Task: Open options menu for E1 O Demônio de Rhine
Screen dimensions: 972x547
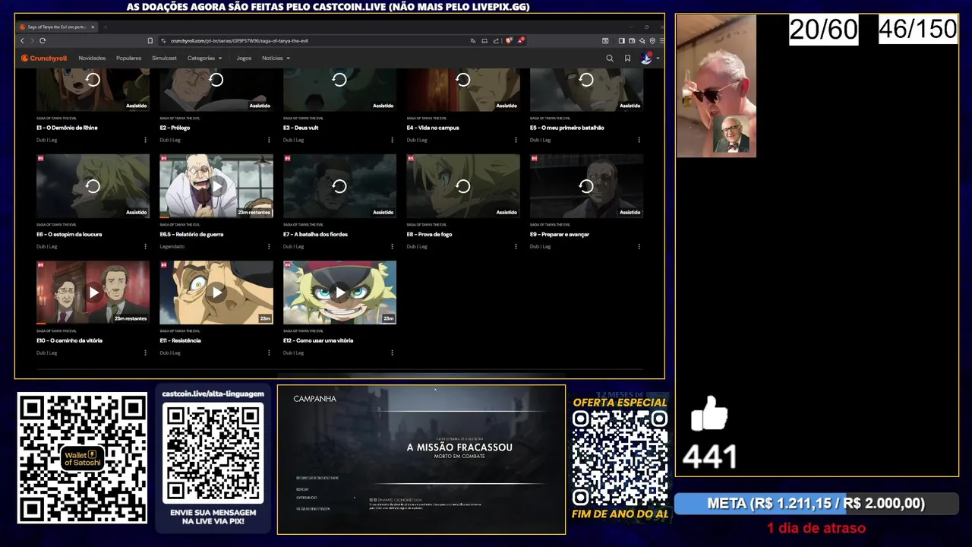Action: [x=145, y=140]
